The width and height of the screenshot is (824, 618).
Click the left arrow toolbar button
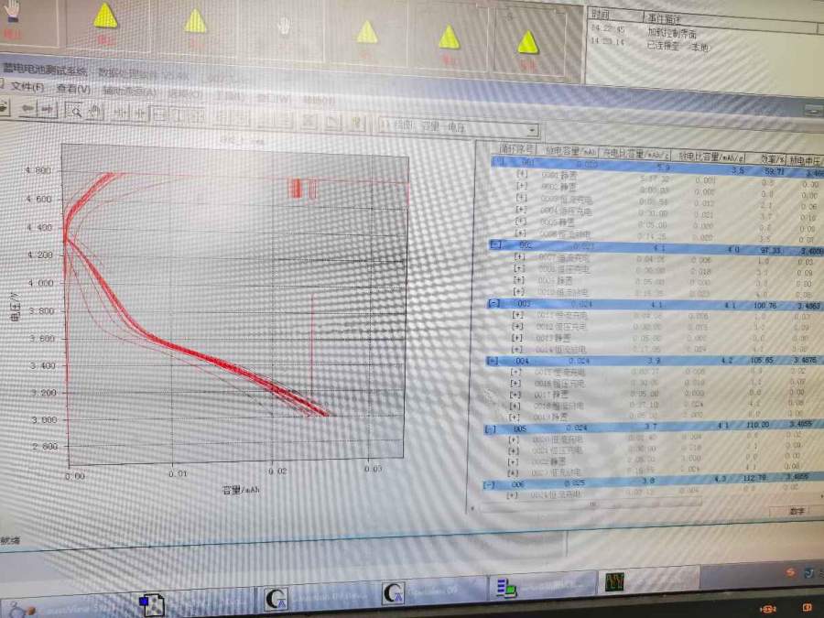click(27, 109)
